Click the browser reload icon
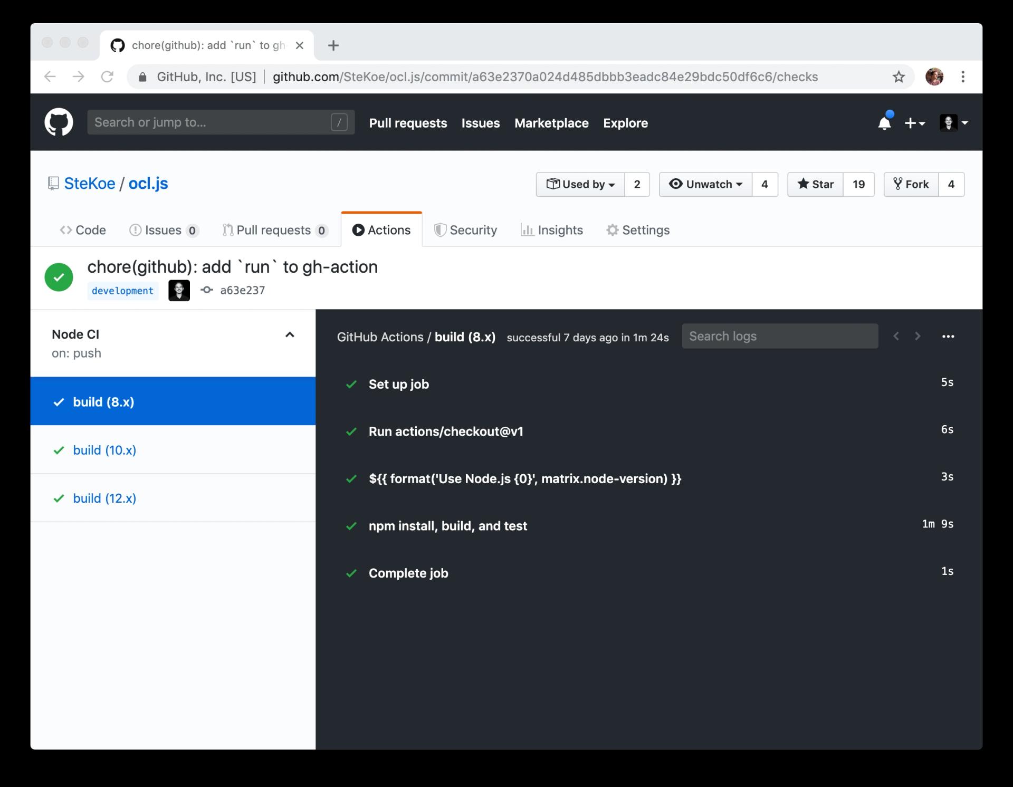The width and height of the screenshot is (1013, 787). [107, 77]
